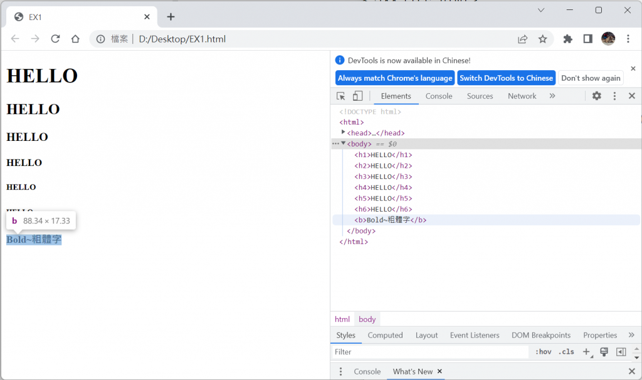Toggle the rendering emulations paintbrush icon
Viewport: 642px width, 380px height.
point(604,352)
